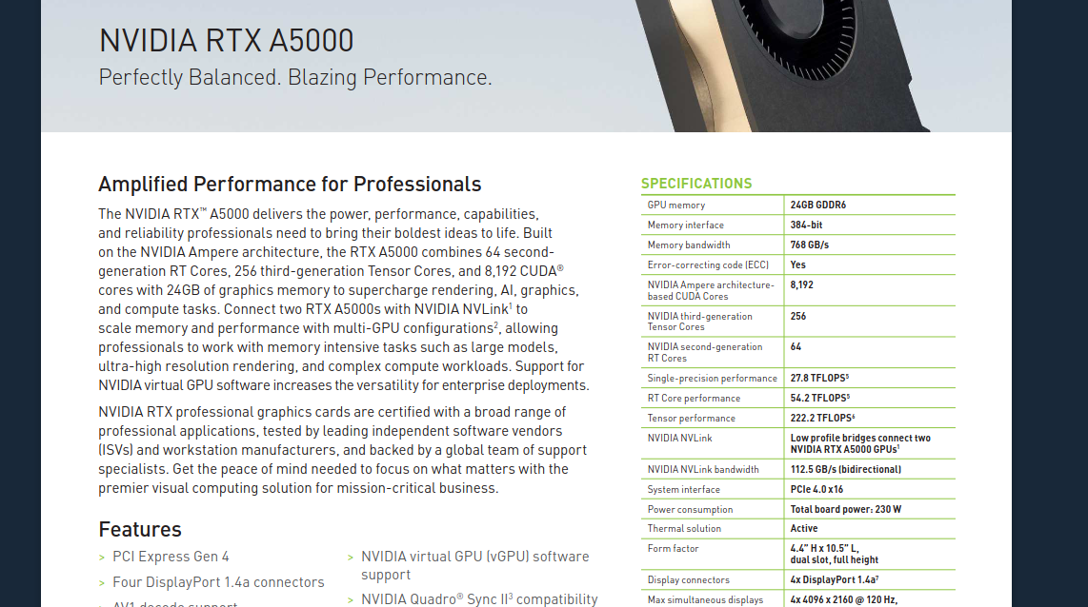Screen dimensions: 1088x607
Task: Click the tagline 'Perfectly Balanced. Blazing Performance.'
Action: point(295,78)
